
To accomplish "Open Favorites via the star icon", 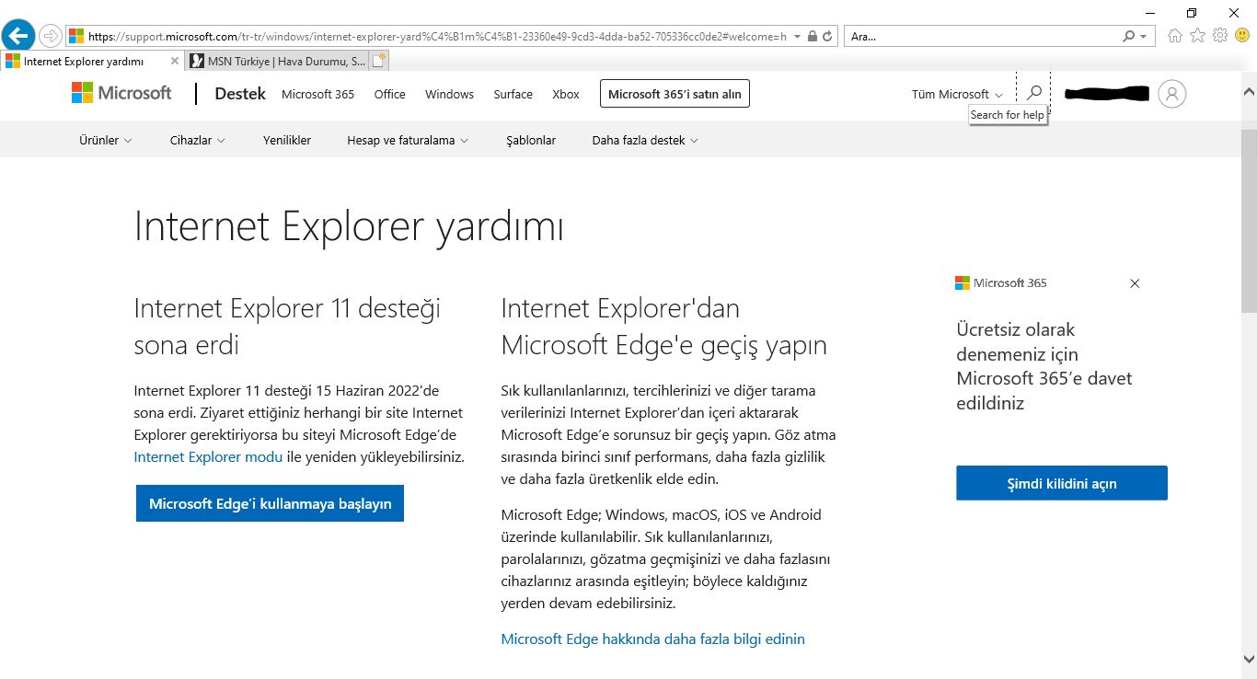I will click(x=1197, y=36).
